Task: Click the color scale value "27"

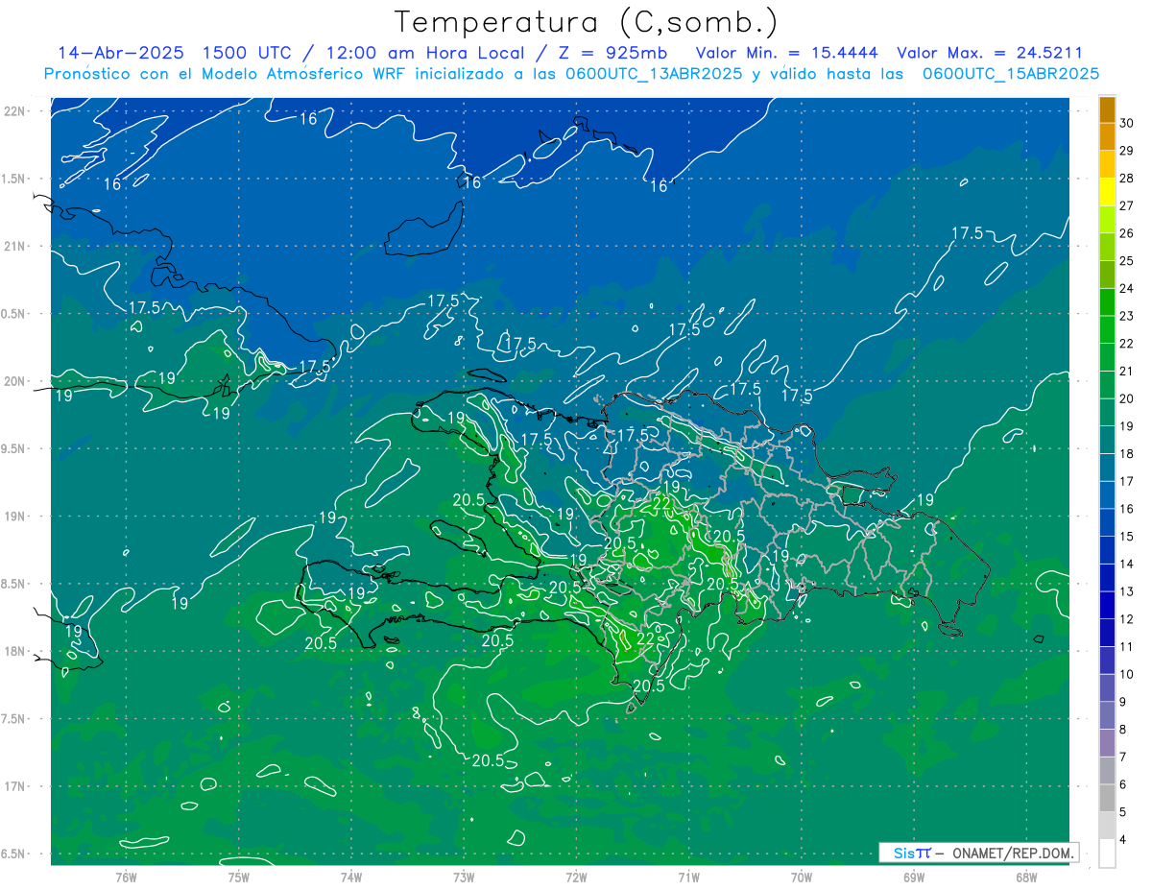Action: point(1127,205)
